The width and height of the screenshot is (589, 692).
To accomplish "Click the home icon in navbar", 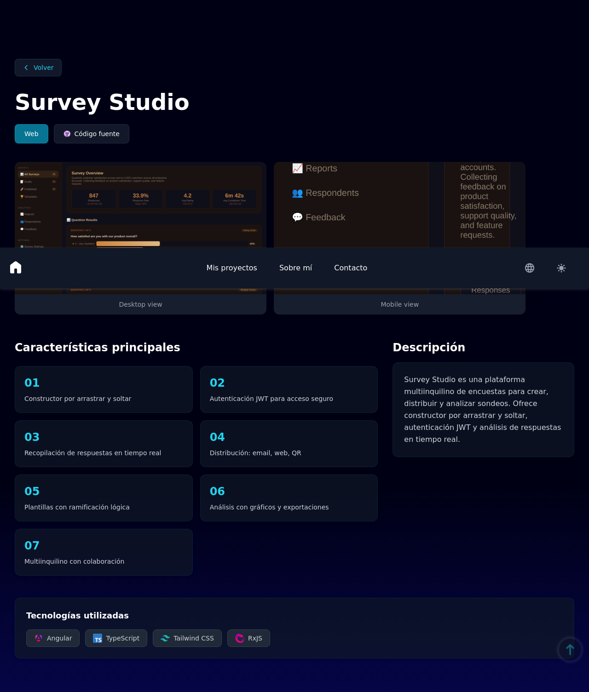I will pyautogui.click(x=16, y=268).
